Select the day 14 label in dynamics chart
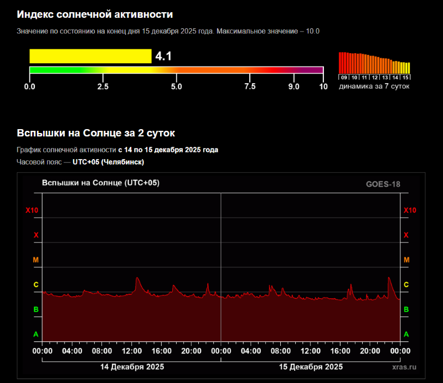The height and width of the screenshot is (383, 443). (395, 78)
